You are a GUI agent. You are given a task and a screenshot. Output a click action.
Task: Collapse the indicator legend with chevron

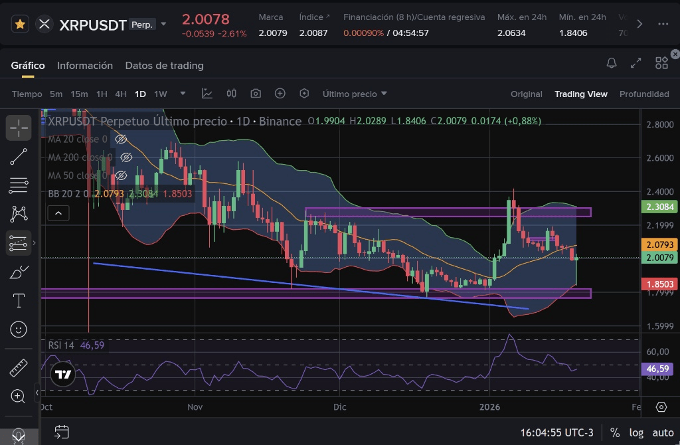tap(58, 213)
